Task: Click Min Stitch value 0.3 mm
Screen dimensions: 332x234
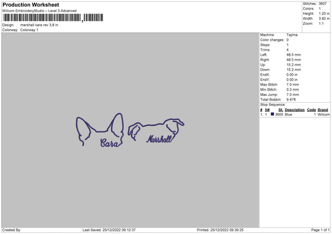Action: click(293, 90)
